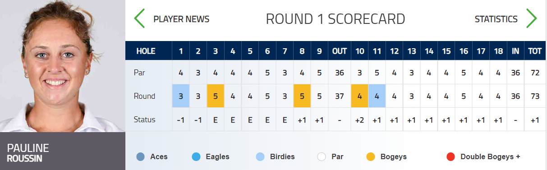Open the Player News section
Screen dimensions: 547x170
(181, 19)
